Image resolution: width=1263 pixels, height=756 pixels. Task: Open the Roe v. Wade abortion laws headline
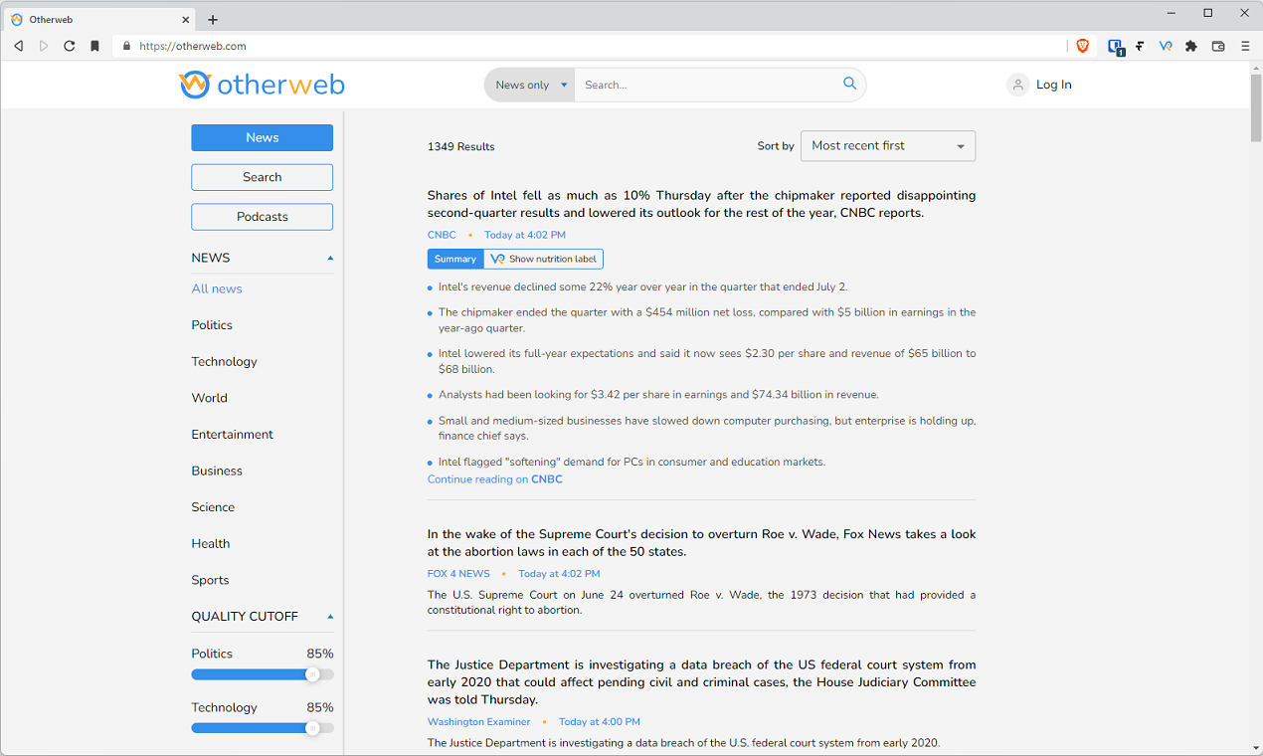tap(701, 543)
